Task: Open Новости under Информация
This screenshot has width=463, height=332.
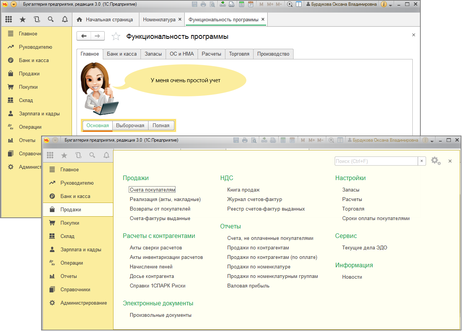Action: [x=352, y=277]
